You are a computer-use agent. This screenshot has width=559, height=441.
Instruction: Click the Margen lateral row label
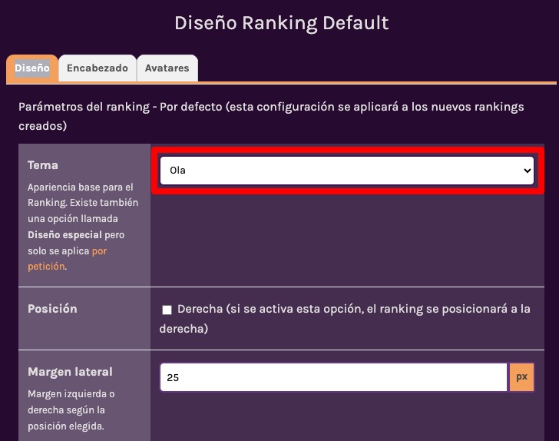(x=70, y=372)
